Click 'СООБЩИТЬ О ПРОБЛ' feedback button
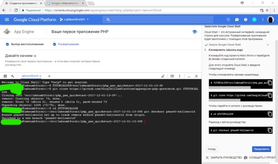The image size is (278, 164). (259, 158)
